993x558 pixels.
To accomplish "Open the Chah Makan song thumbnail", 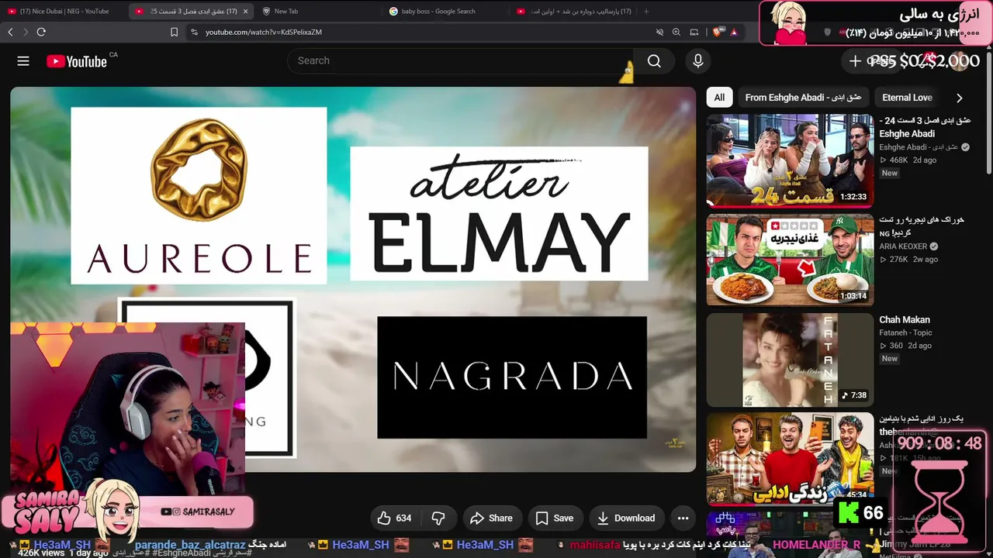I will coord(790,360).
